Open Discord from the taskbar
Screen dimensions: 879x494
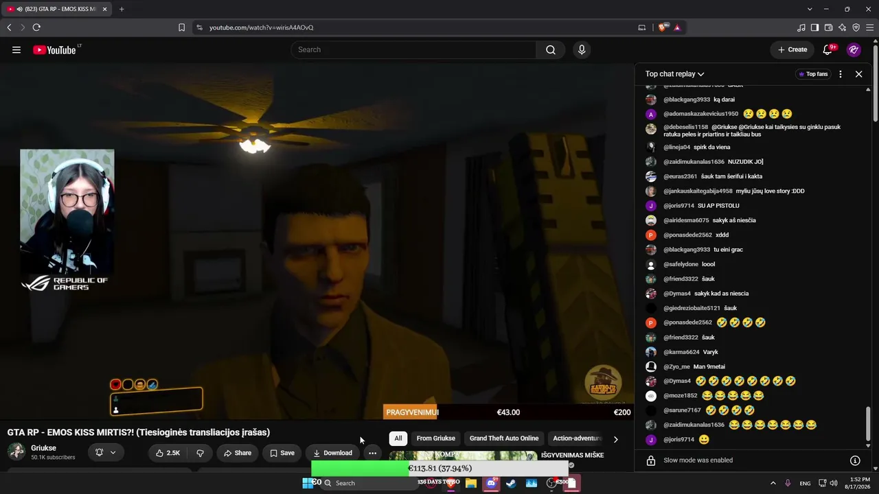491,483
